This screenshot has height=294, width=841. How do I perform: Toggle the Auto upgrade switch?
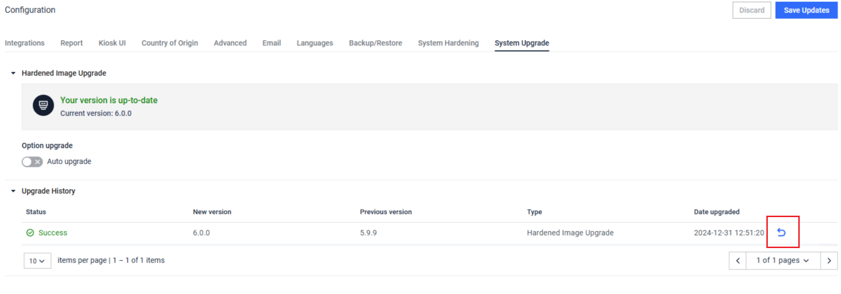32,162
